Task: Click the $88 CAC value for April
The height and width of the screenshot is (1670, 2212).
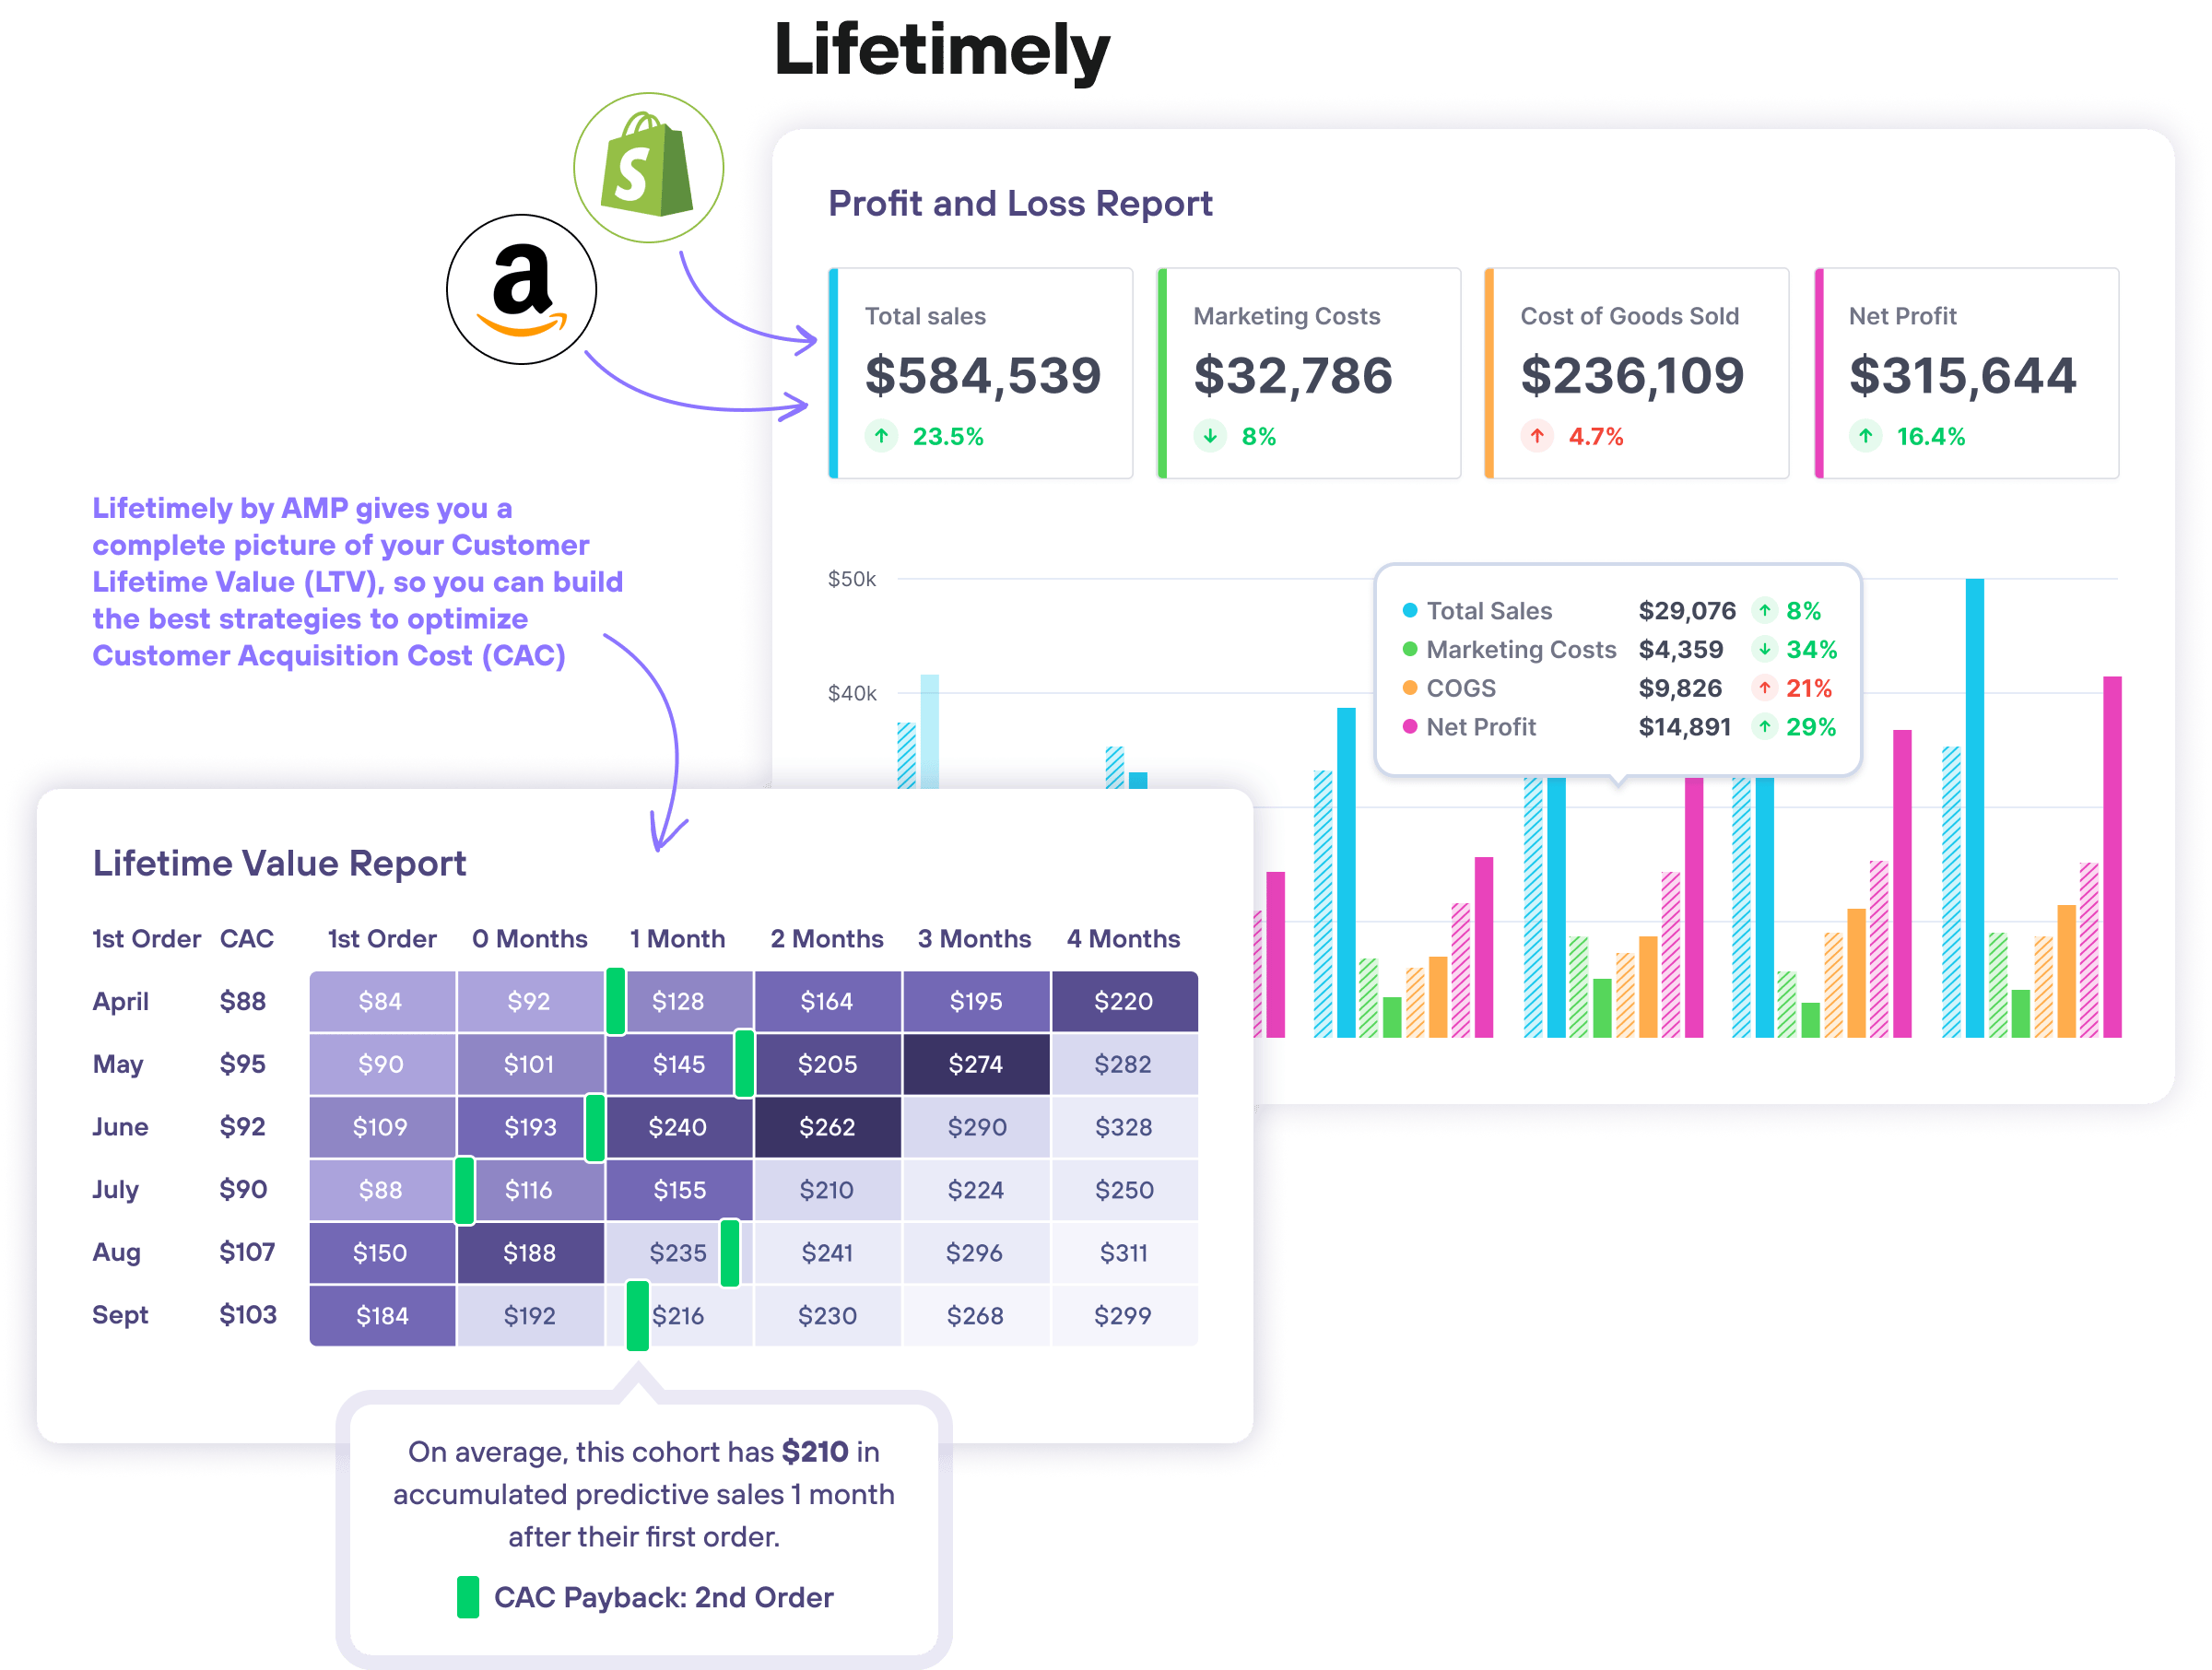Action: [243, 1001]
